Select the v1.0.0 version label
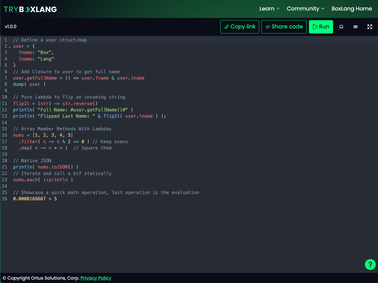The width and height of the screenshot is (378, 283). 11,26
